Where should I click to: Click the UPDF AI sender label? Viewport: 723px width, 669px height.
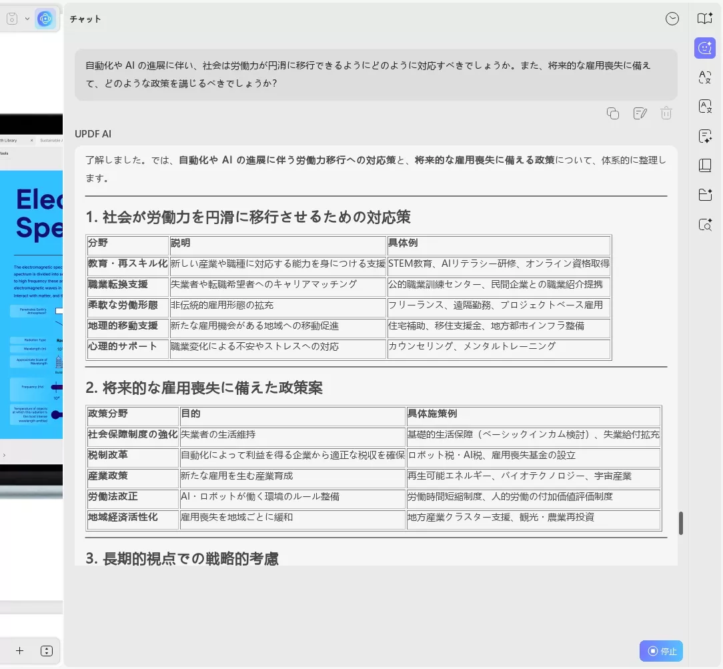(x=93, y=133)
